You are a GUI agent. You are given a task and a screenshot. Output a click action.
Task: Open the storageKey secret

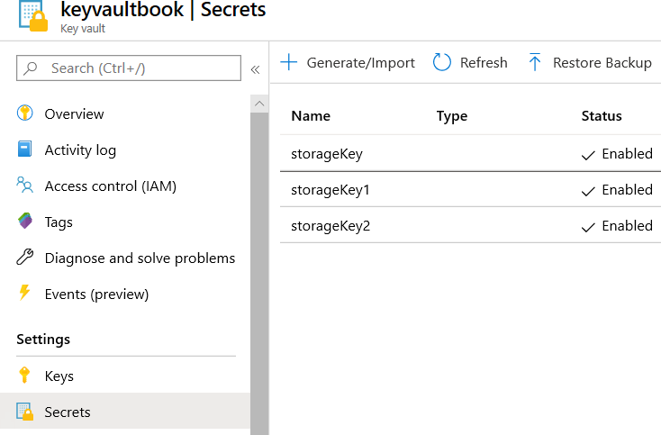click(327, 153)
